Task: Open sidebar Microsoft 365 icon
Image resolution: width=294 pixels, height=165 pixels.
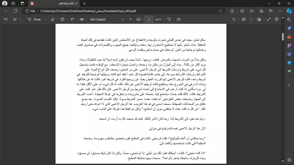Action: 289,54
